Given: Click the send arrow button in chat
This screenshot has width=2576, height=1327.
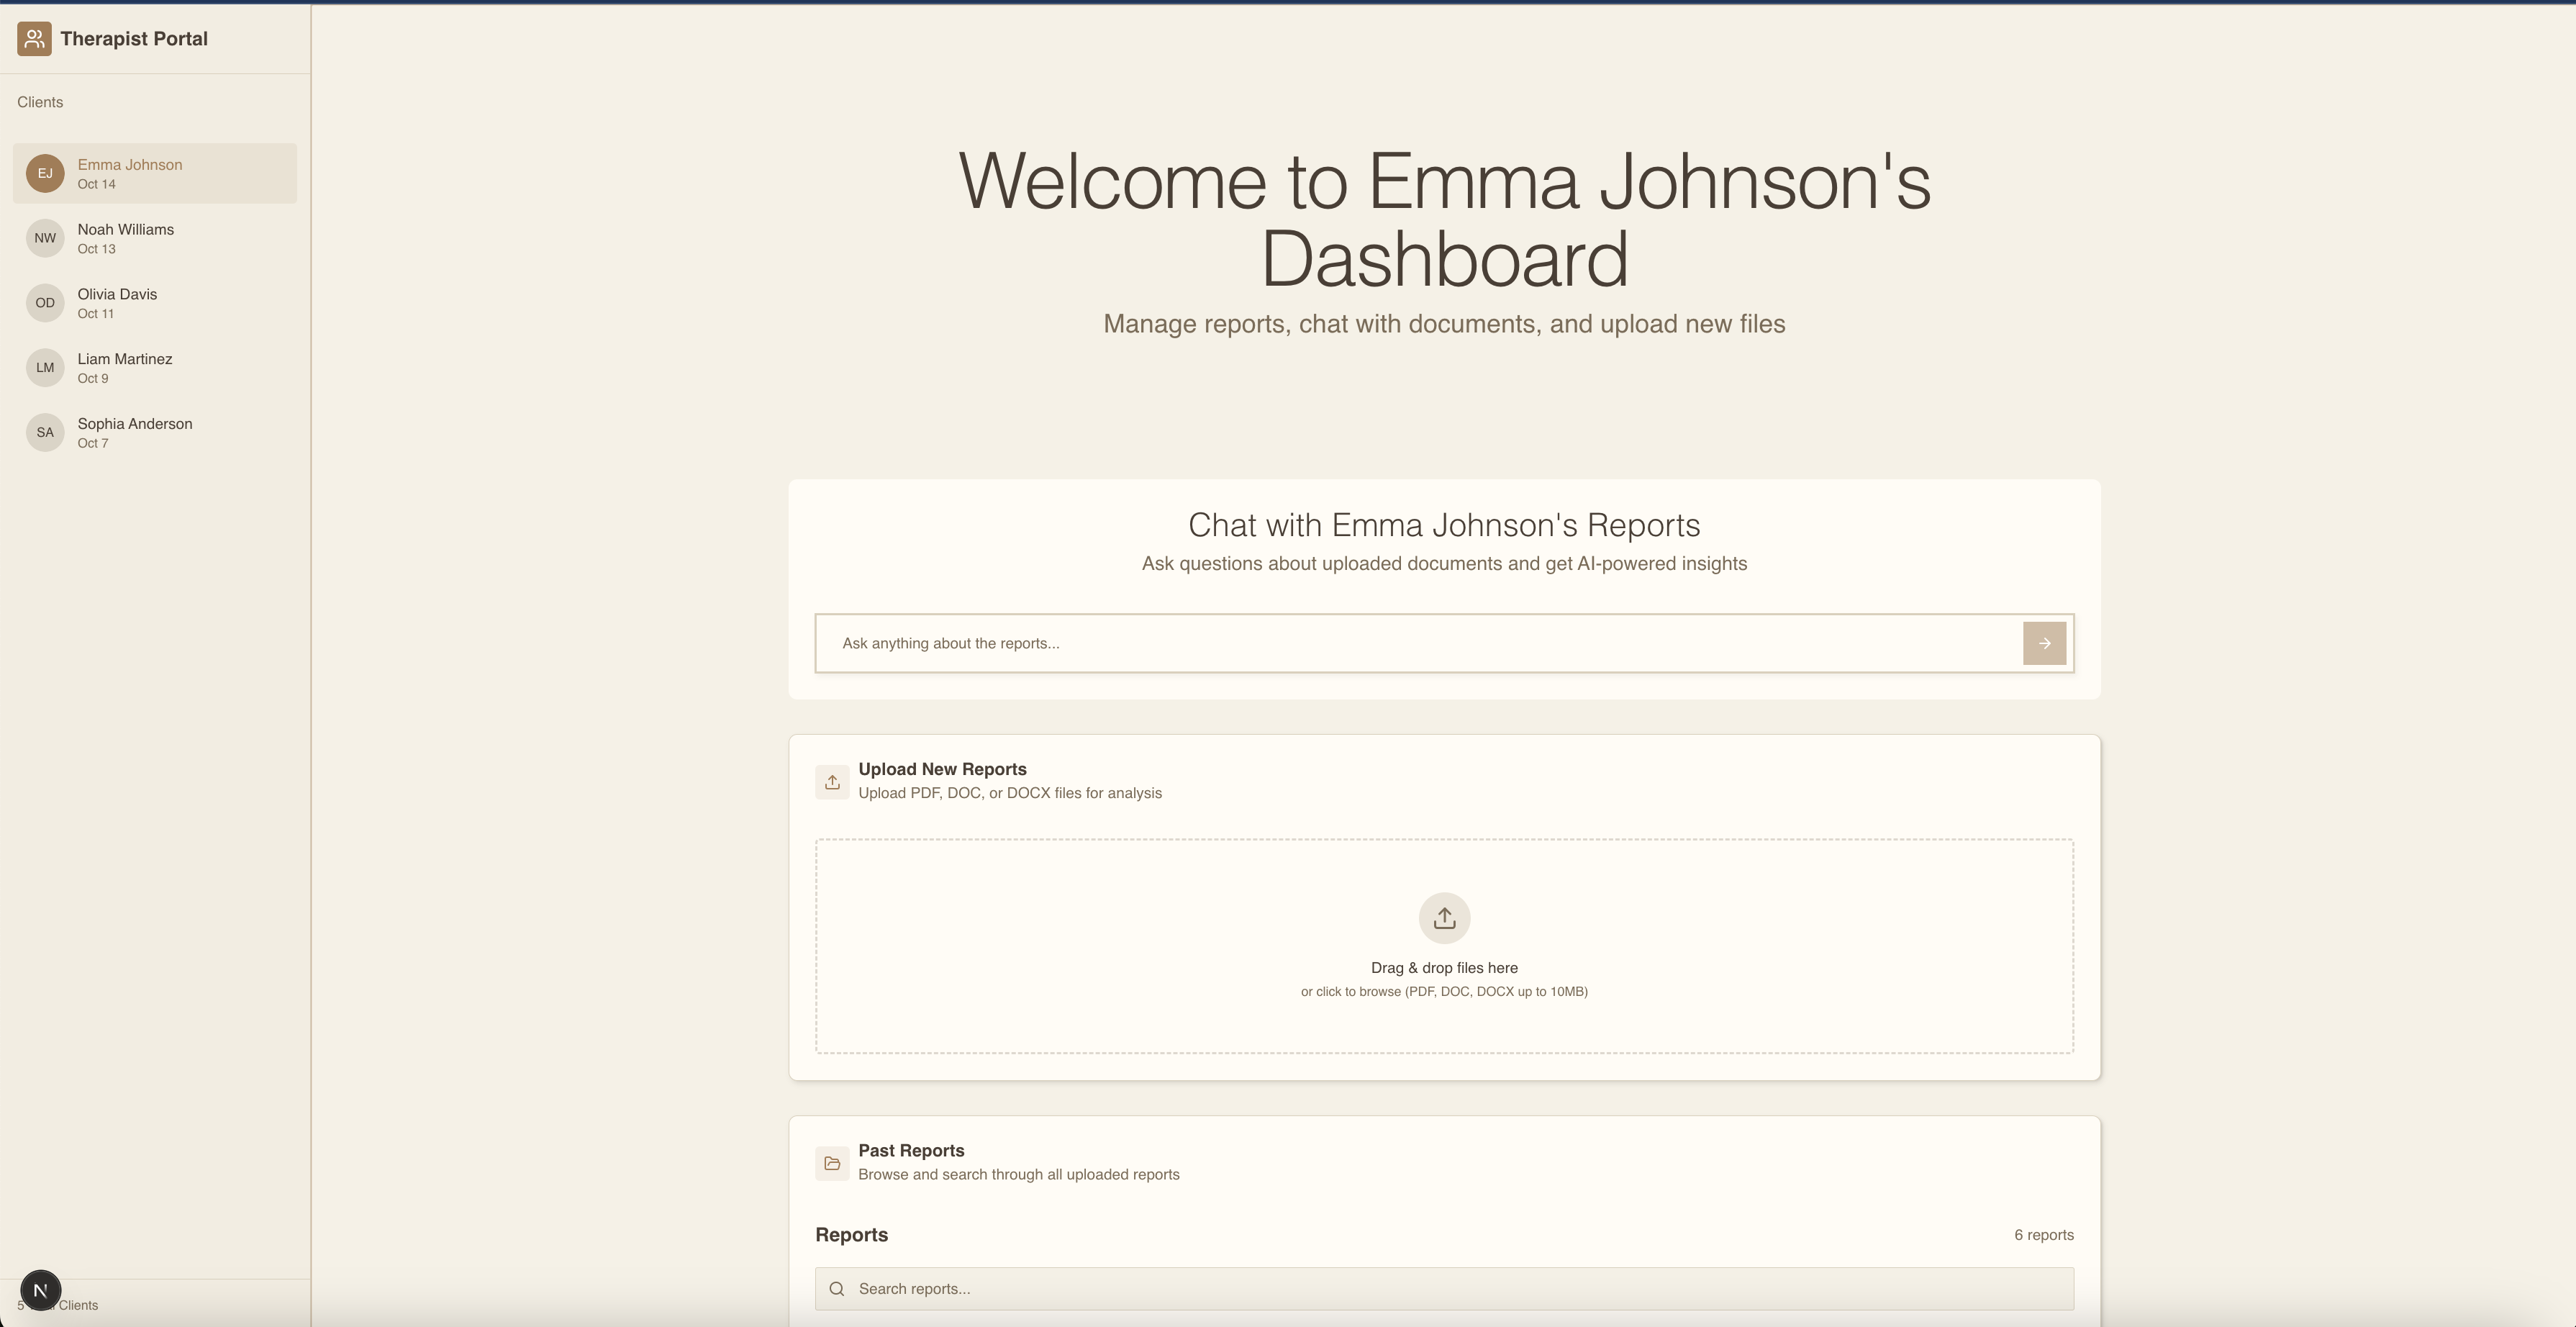Looking at the screenshot, I should 2043,643.
